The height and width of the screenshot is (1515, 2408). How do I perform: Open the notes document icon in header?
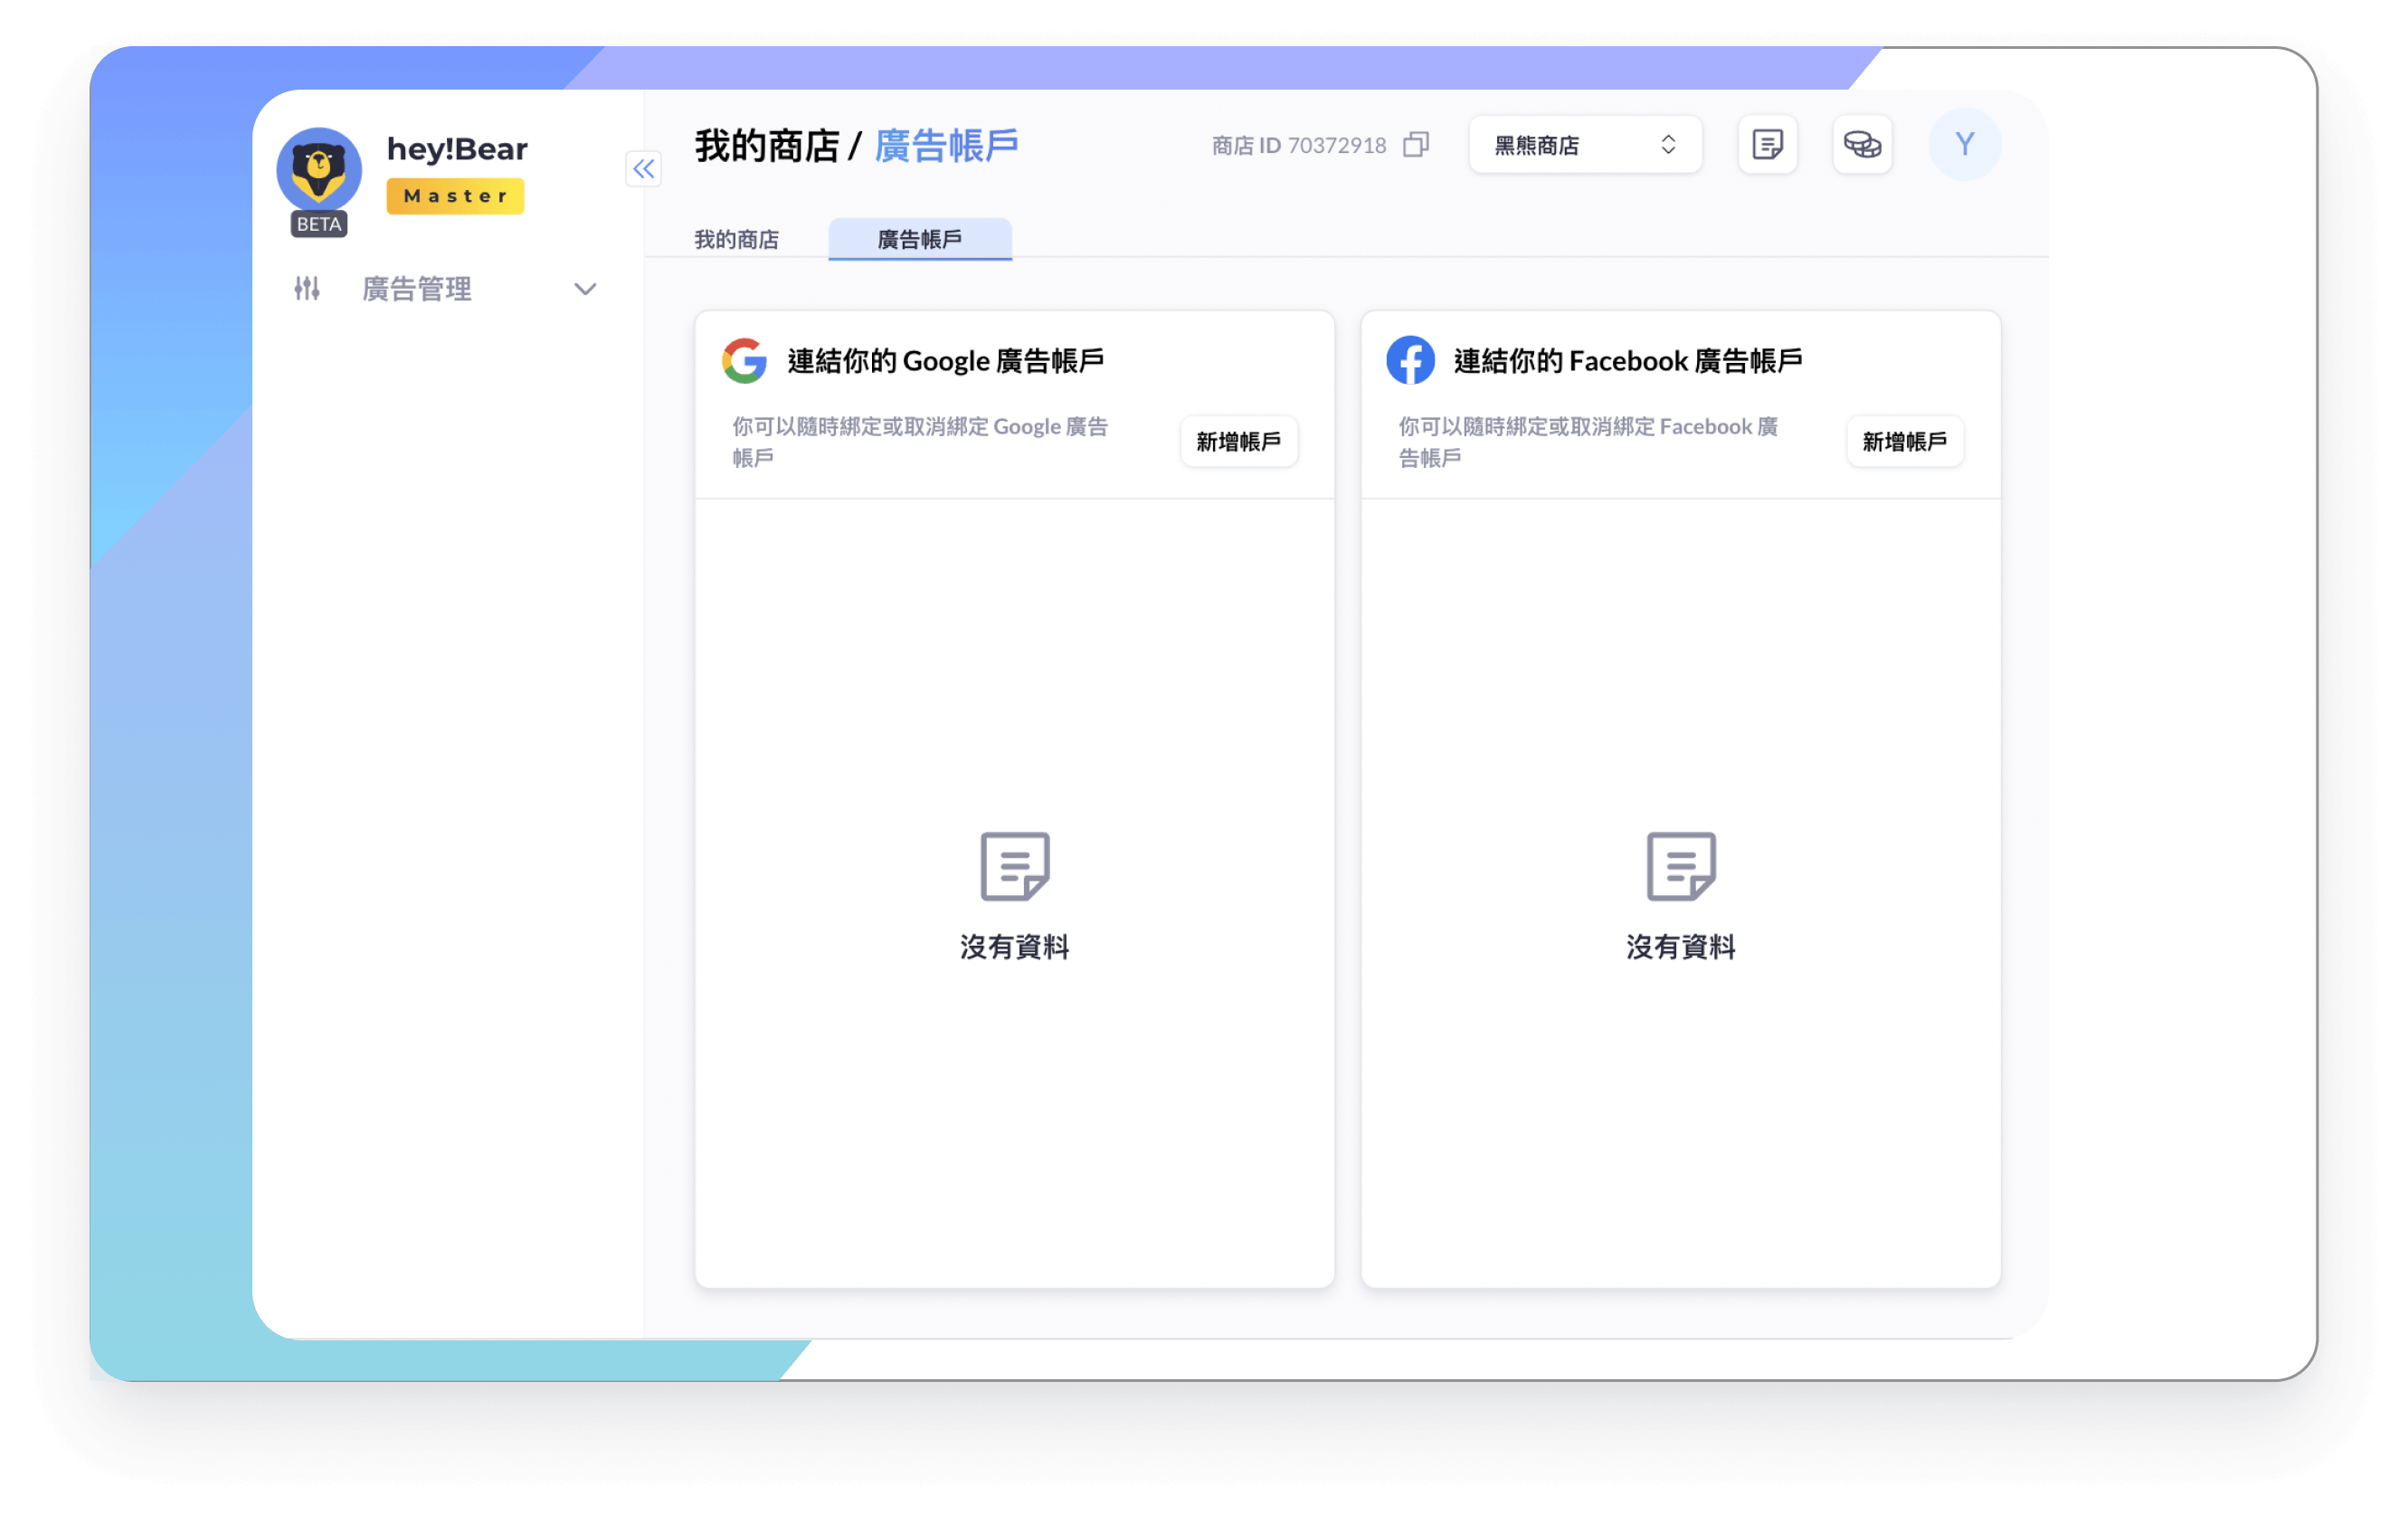point(1766,145)
